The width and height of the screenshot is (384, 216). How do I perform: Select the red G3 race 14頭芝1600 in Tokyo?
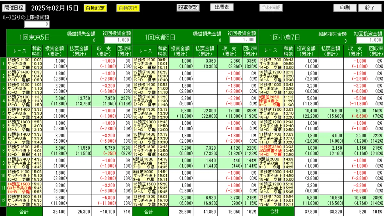(x=19, y=188)
